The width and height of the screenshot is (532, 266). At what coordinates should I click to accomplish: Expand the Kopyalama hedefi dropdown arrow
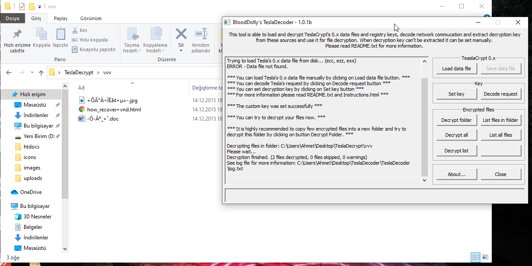pyautogui.click(x=163, y=51)
